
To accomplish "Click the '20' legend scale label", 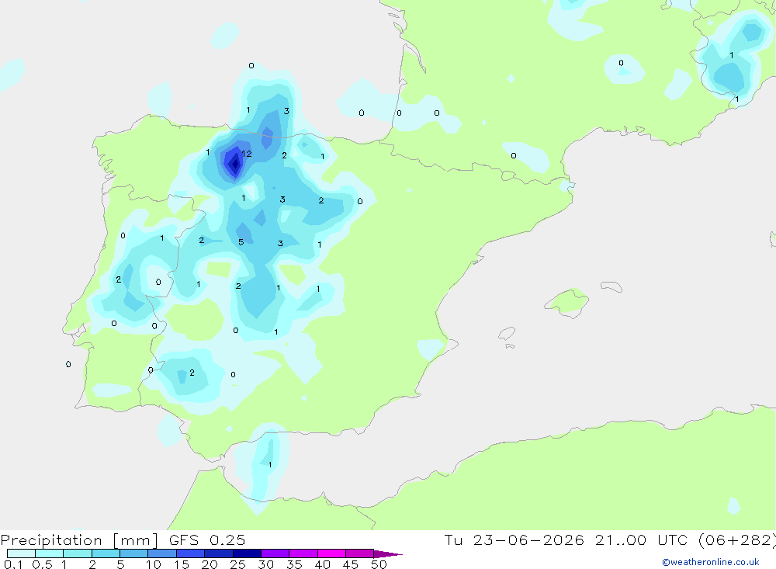I will coord(210,564).
